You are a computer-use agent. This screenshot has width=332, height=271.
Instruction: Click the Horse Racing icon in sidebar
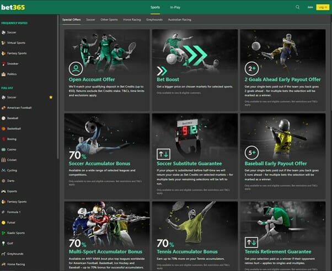pyautogui.click(x=3, y=264)
